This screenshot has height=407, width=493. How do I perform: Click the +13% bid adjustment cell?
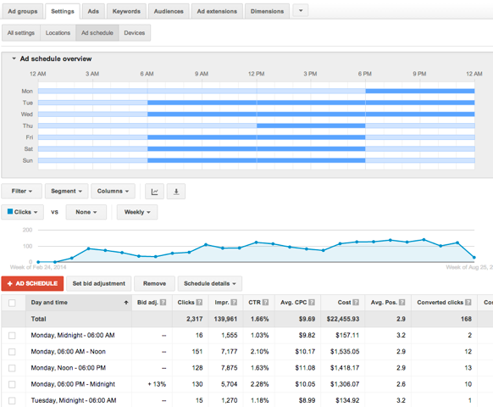pyautogui.click(x=157, y=384)
